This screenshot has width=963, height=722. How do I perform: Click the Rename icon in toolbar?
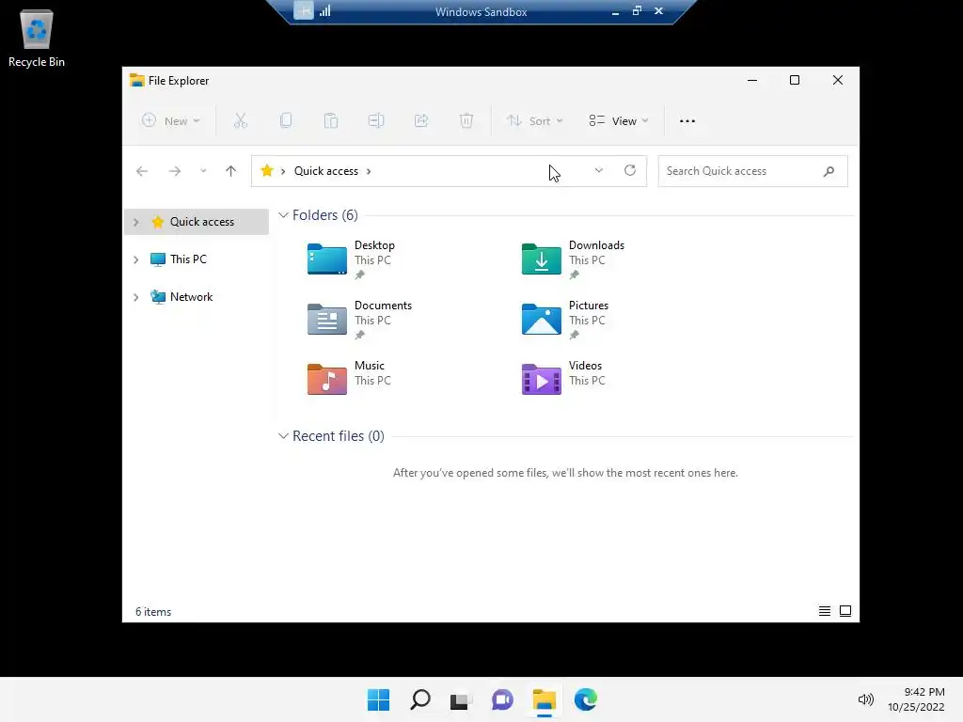tap(376, 121)
